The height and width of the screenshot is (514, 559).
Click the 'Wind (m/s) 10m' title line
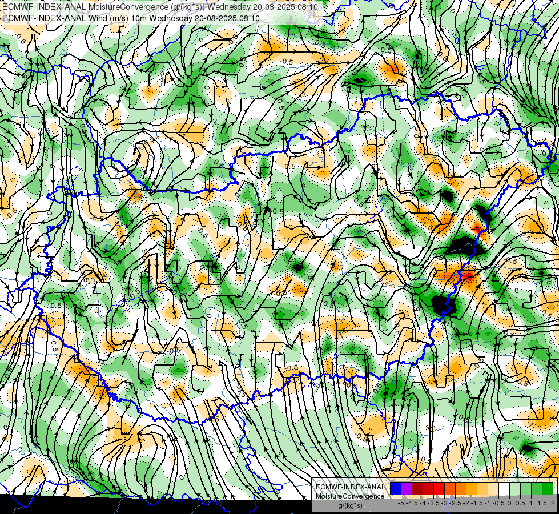click(131, 18)
